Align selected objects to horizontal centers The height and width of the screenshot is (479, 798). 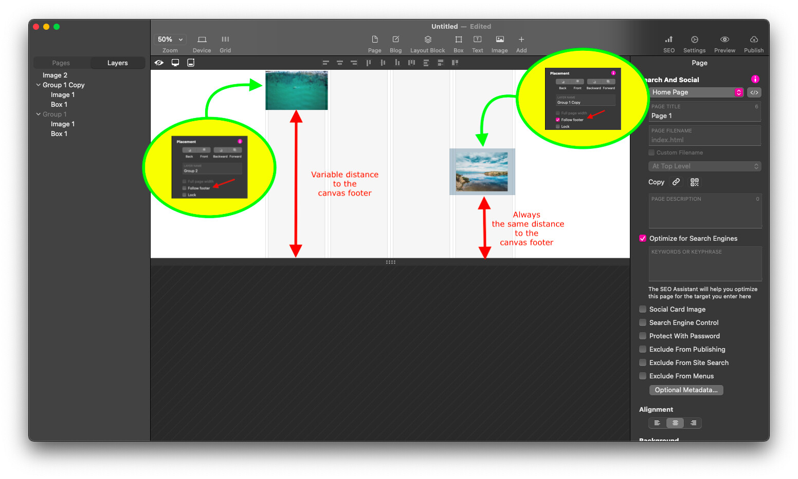340,63
